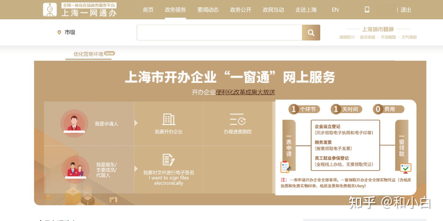Click 退出 to log out
The image size is (443, 221).
tap(406, 10)
